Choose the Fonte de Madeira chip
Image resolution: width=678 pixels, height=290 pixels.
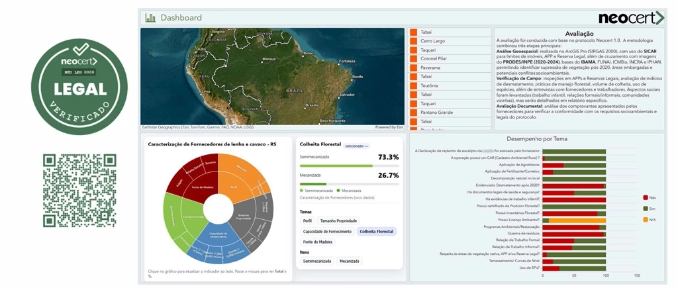(317, 242)
